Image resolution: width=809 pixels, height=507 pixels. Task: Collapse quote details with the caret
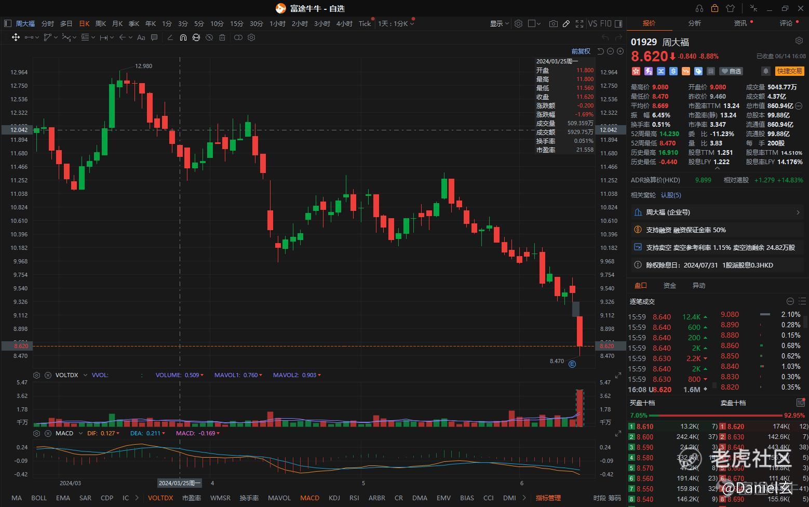(x=718, y=168)
